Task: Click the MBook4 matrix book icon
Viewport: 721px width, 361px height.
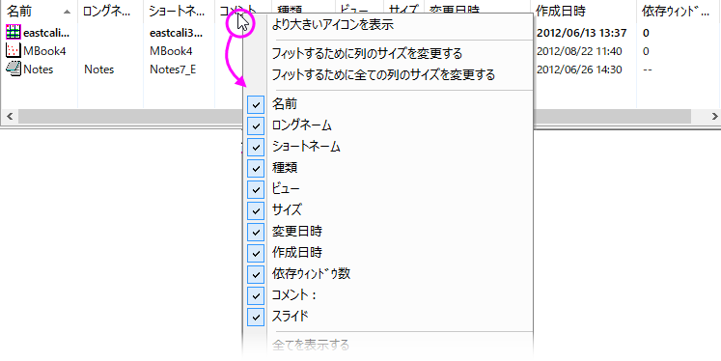Action: [13, 50]
